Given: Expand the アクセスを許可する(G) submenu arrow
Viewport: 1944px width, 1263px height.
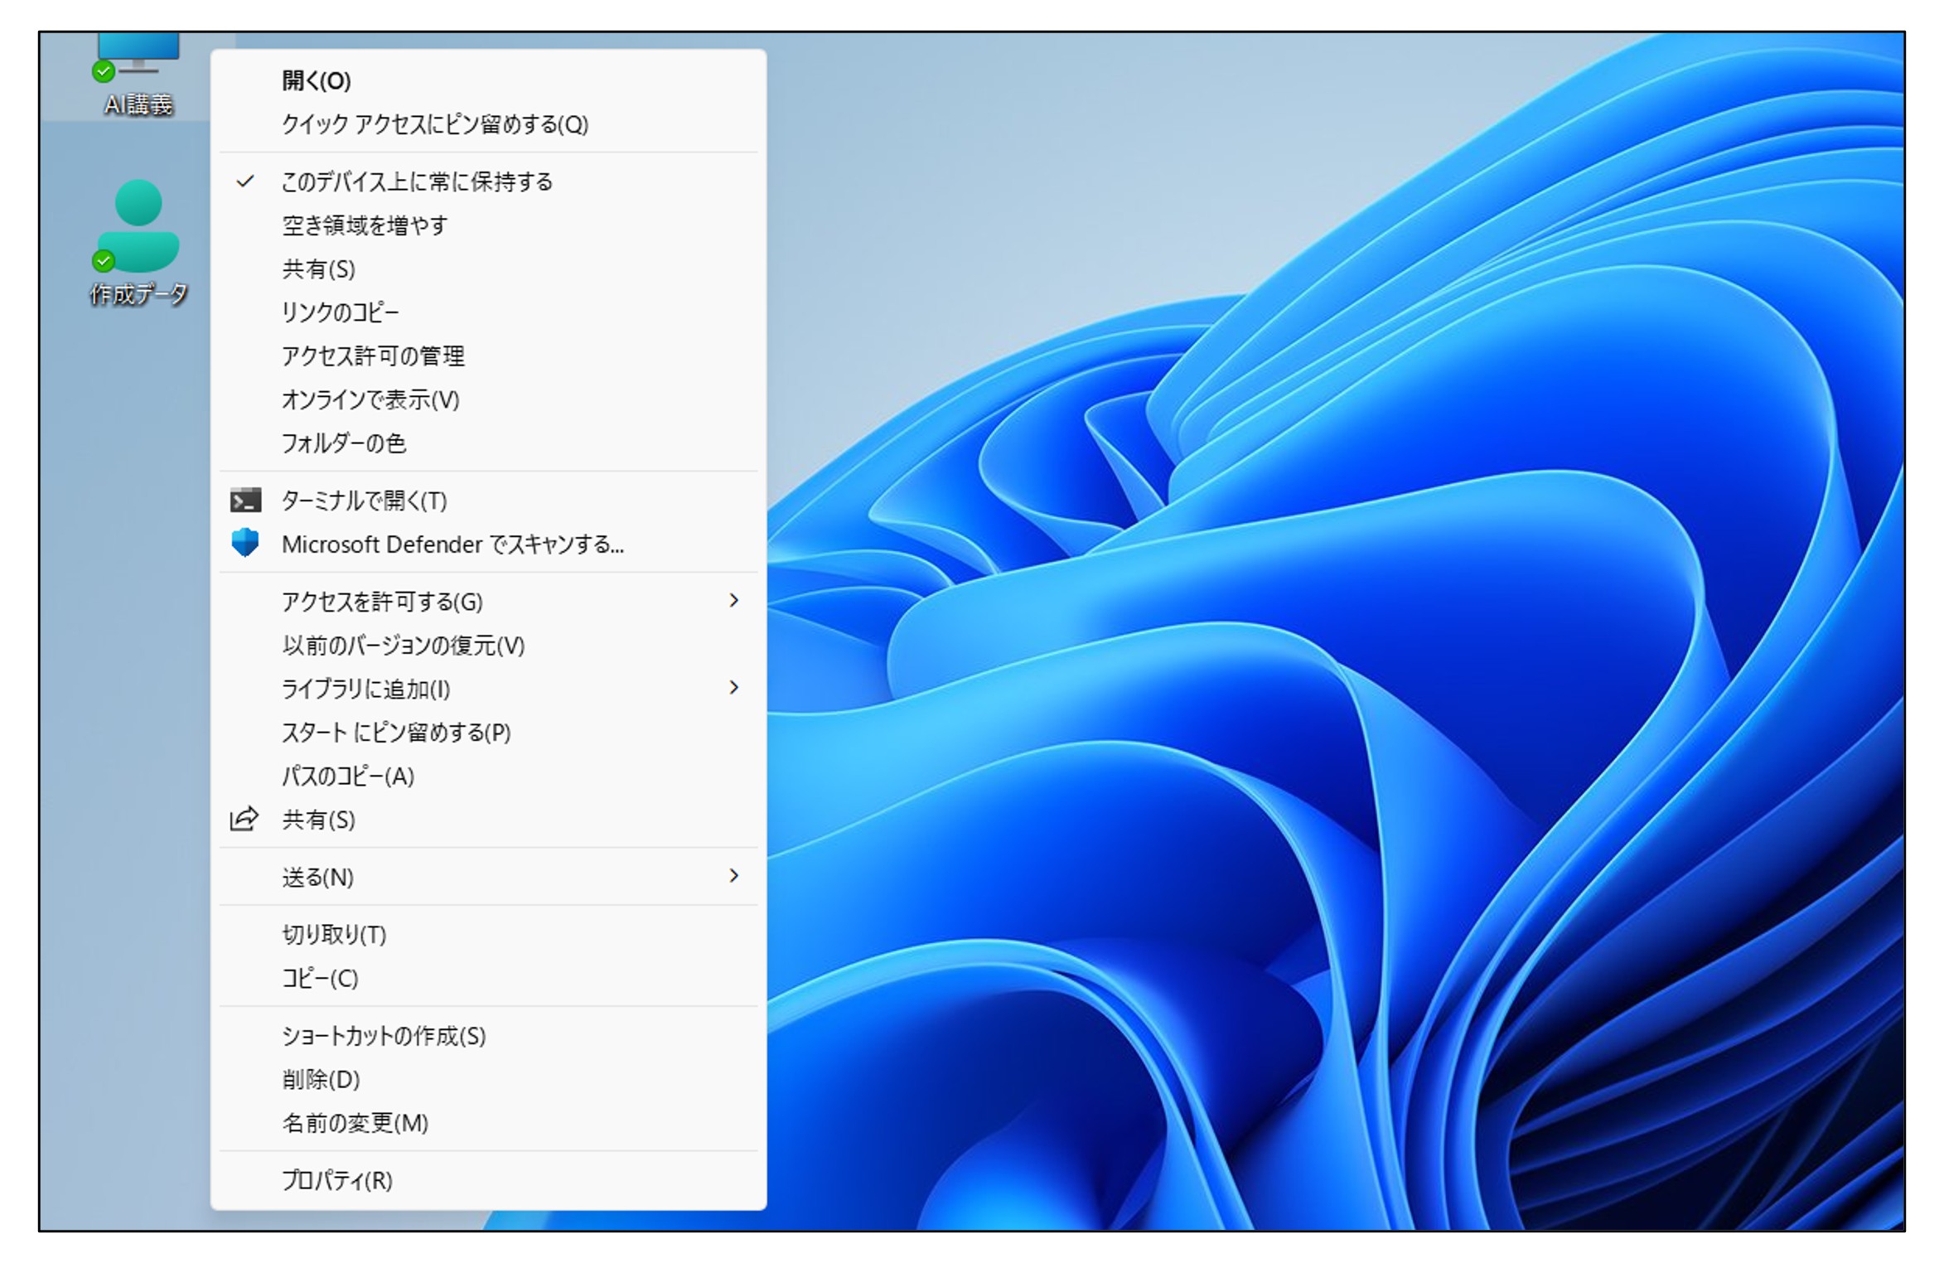Looking at the screenshot, I should coord(733,601).
